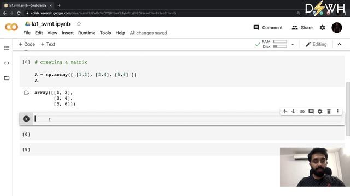Delete the cell with trash icon
The width and height of the screenshot is (350, 196).
click(329, 111)
